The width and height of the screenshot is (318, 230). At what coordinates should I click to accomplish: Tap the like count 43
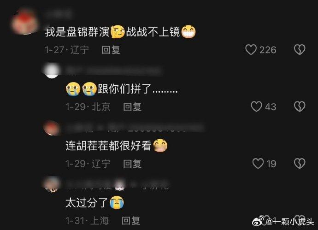(271, 107)
